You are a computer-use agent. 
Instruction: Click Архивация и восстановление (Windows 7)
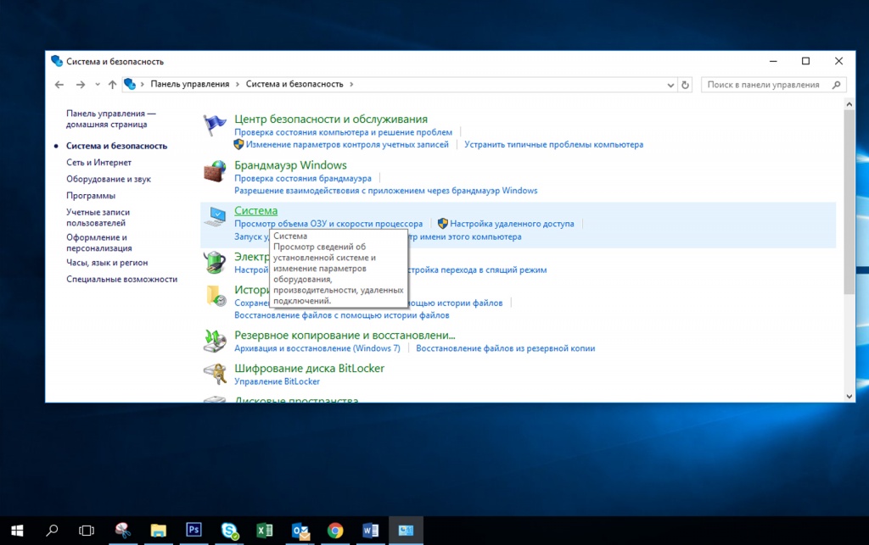pyautogui.click(x=317, y=348)
